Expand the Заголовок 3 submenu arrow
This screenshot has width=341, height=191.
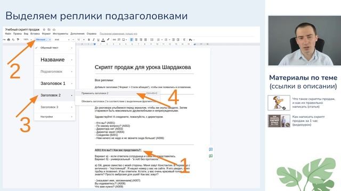[72, 107]
